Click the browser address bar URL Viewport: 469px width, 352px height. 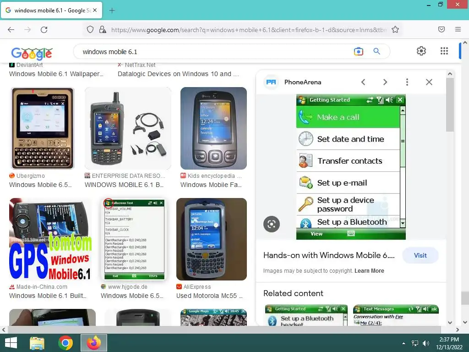(x=249, y=30)
